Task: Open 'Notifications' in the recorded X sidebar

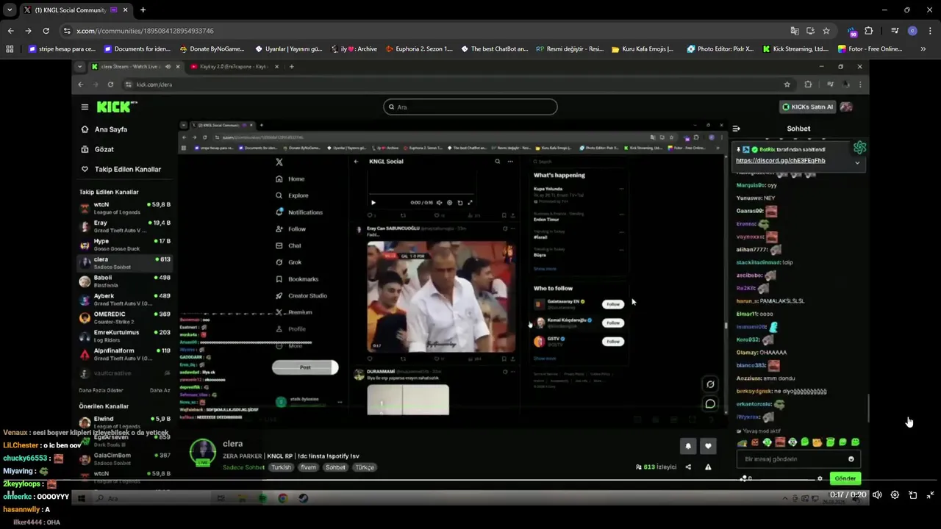Action: coord(299,212)
